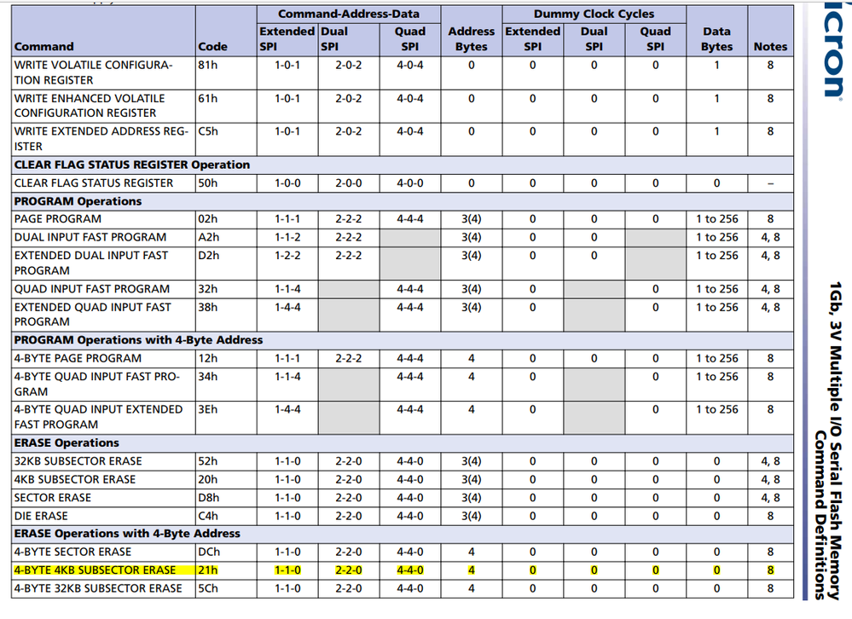Click the Dual SPI header under Command-Address-Data
Image resolution: width=852 pixels, height=619 pixels.
(348, 39)
